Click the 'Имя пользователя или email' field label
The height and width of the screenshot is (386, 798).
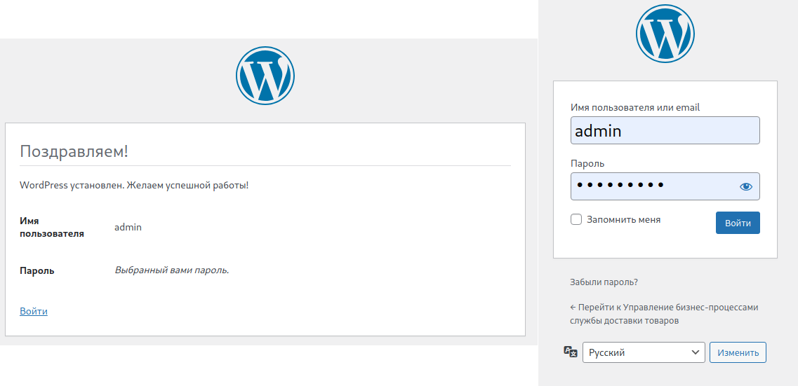coord(635,107)
